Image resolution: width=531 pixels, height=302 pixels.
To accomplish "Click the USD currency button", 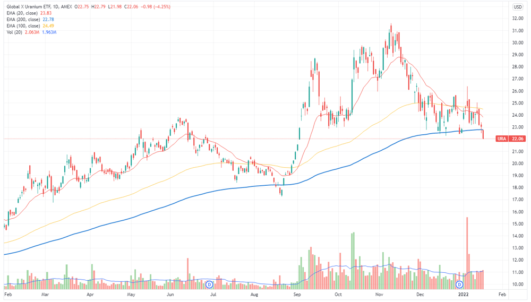I will point(517,7).
